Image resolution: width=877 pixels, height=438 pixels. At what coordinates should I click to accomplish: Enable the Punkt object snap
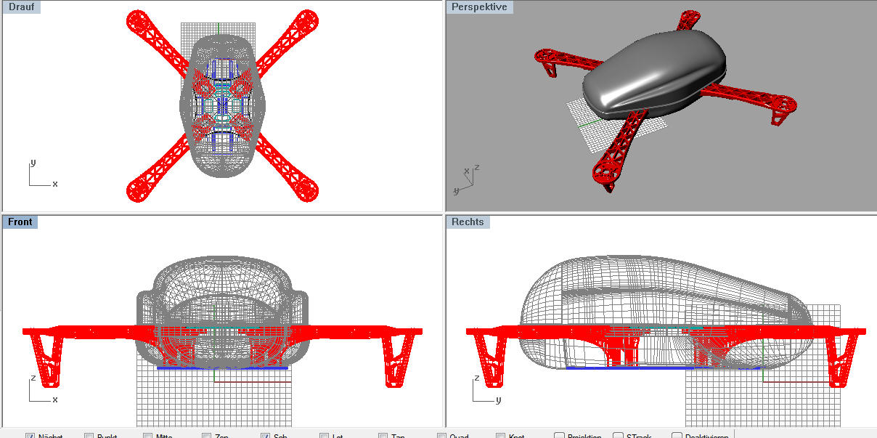point(89,436)
